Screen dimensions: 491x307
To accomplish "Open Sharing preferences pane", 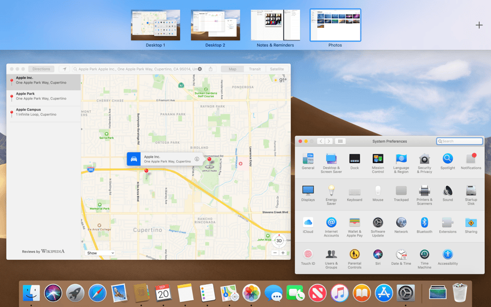I will 471,225.
